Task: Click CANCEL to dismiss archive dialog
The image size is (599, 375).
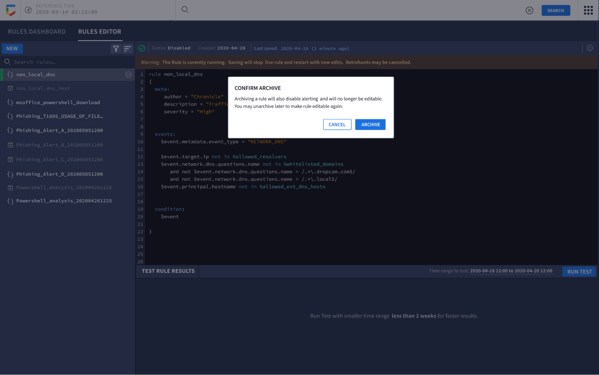Action: point(337,124)
